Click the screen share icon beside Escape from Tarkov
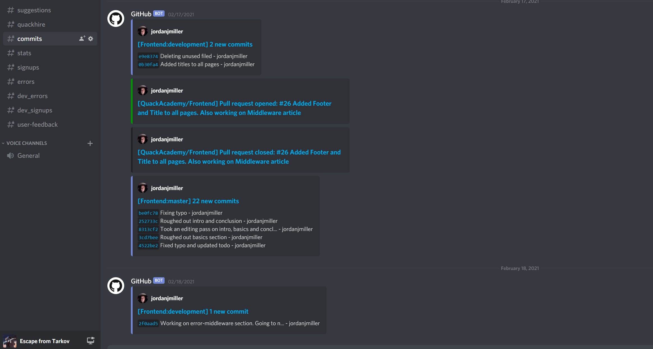653x349 pixels. 91,341
